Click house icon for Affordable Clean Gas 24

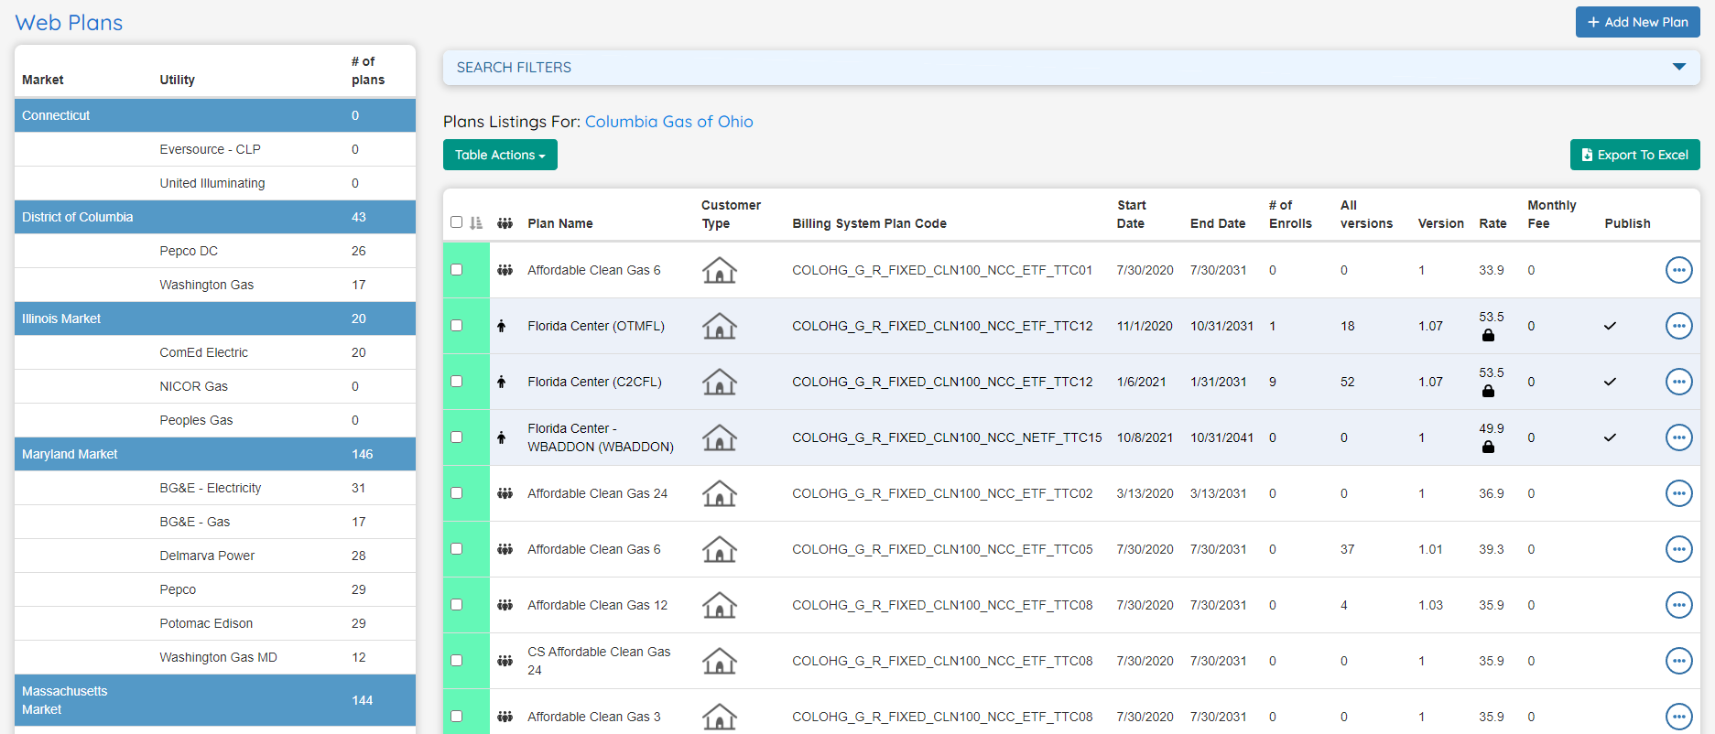720,493
